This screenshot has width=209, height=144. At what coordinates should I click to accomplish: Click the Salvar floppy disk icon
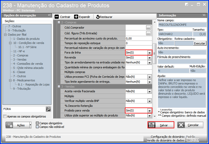[x=152, y=125]
